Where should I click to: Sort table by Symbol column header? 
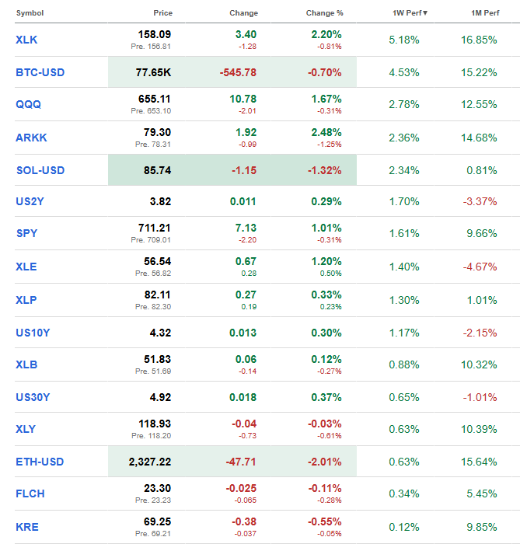point(30,13)
